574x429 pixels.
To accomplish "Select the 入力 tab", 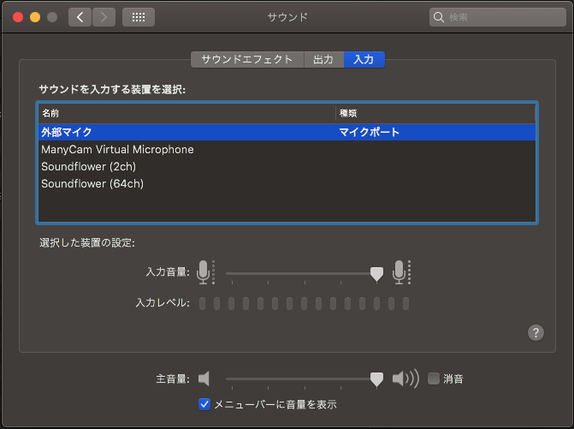I will click(x=364, y=60).
